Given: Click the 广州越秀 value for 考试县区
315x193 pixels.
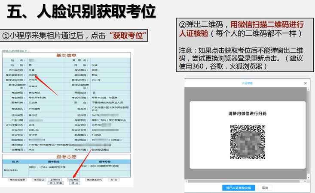Looking at the screenshot, I should [x=34, y=109].
